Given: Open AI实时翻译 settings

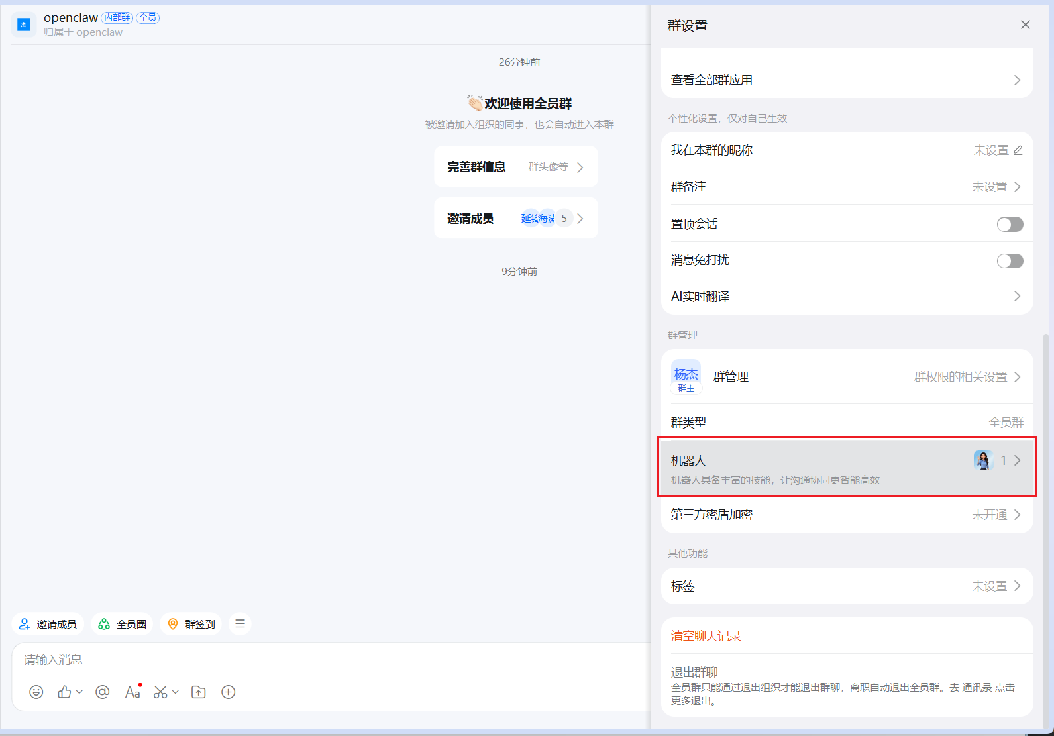Looking at the screenshot, I should pyautogui.click(x=847, y=297).
